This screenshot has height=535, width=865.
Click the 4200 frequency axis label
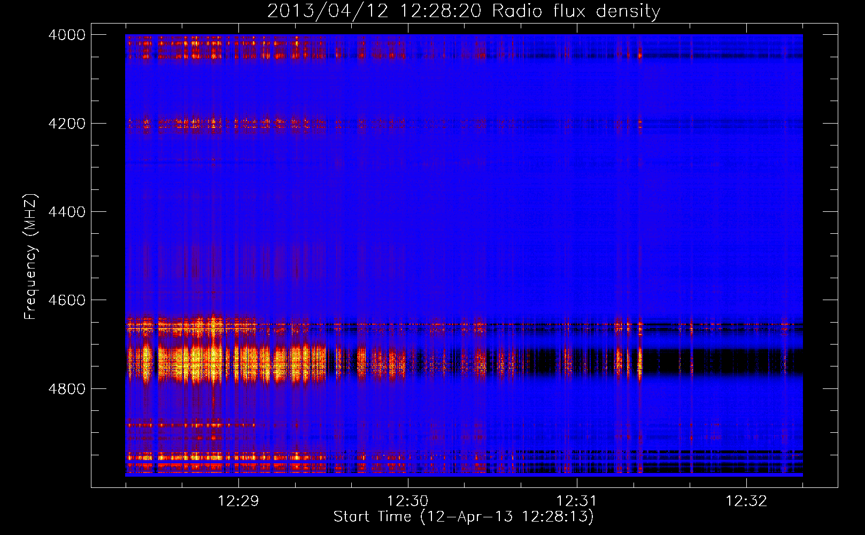[67, 124]
